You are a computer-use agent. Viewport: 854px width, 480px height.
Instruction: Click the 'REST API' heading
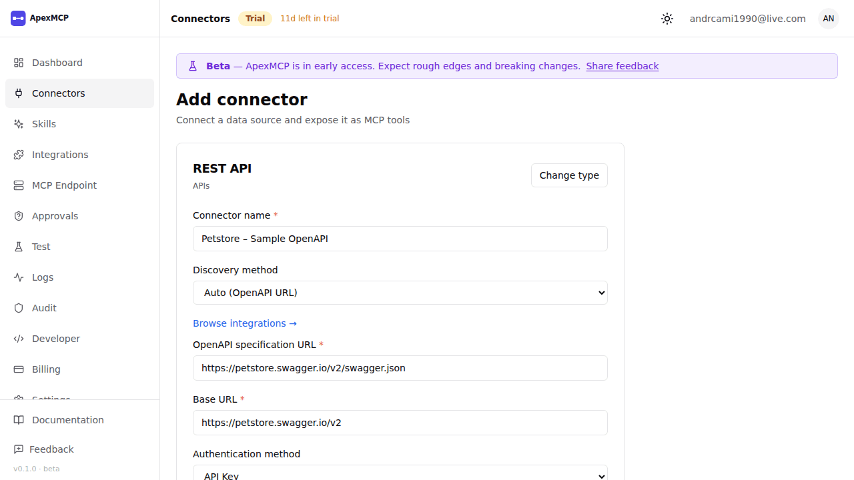pos(222,169)
